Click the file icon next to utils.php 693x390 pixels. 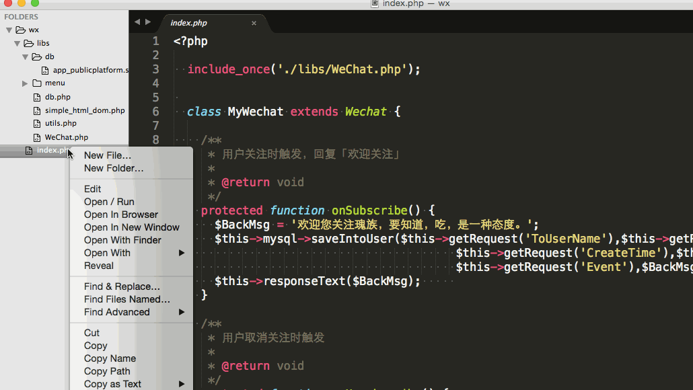pos(37,123)
